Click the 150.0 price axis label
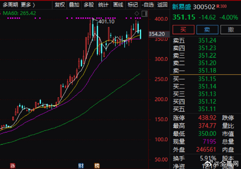241x169 pixels. coord(161,120)
